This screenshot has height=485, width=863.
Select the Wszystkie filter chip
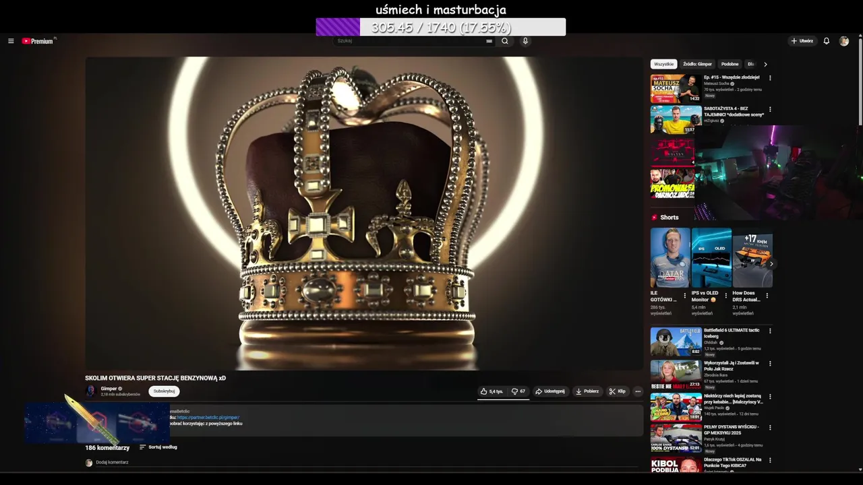tap(663, 65)
